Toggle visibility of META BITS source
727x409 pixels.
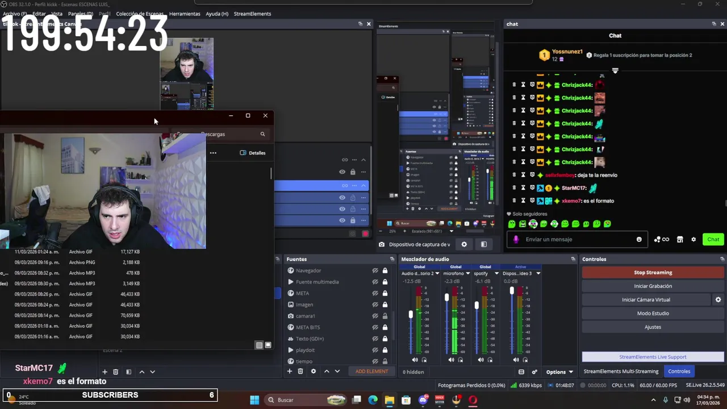pyautogui.click(x=375, y=327)
